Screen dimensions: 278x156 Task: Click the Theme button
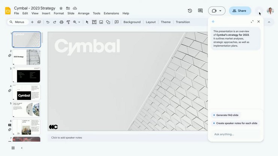(166, 22)
